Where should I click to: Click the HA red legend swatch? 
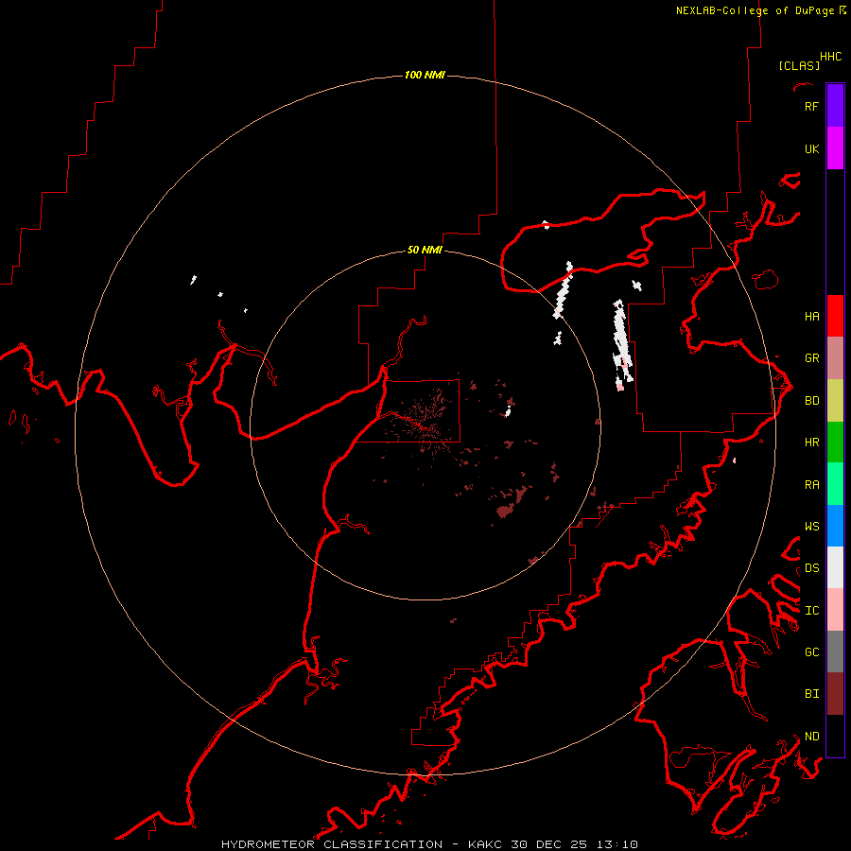[835, 316]
